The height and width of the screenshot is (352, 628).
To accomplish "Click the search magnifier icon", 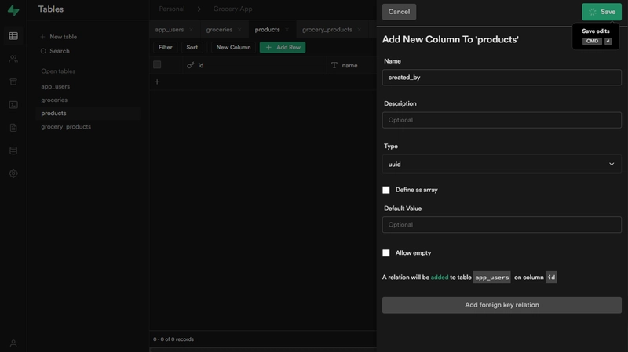I will (x=43, y=51).
